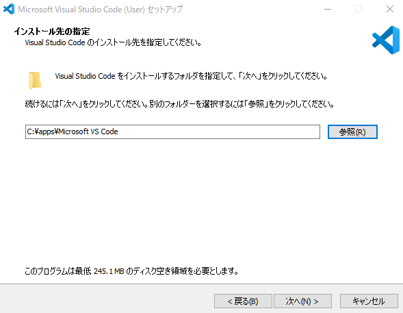Close the setup wizard with X

click(x=389, y=10)
